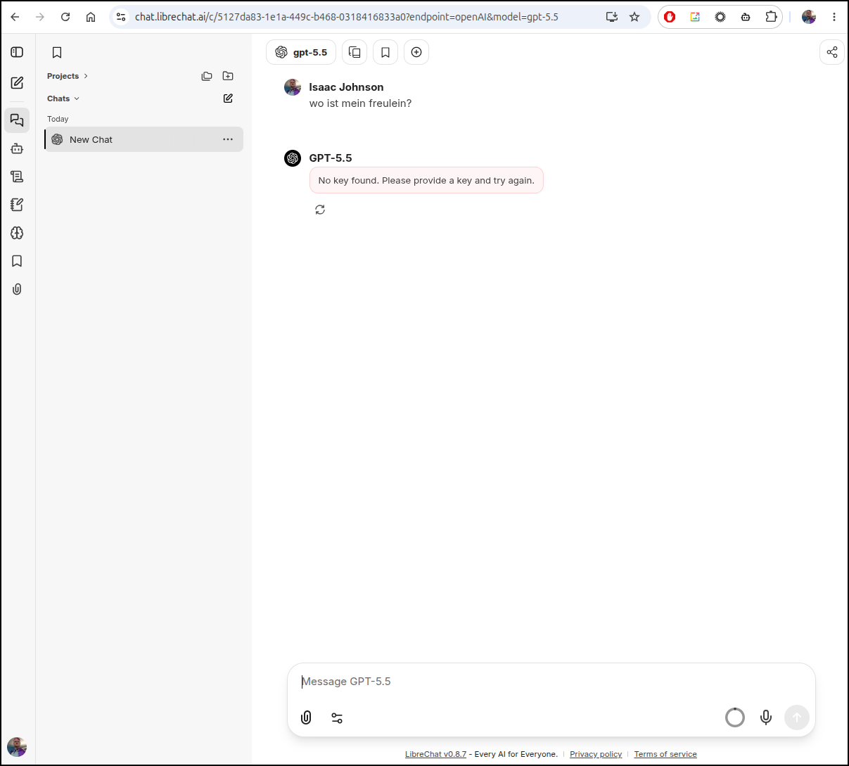Click the token usage circle indicator
The height and width of the screenshot is (766, 849).
(x=735, y=717)
